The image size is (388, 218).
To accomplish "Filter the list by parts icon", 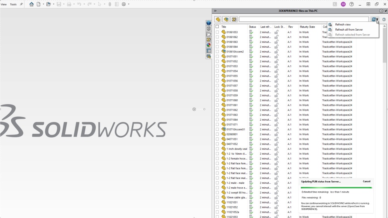I will click(x=218, y=19).
